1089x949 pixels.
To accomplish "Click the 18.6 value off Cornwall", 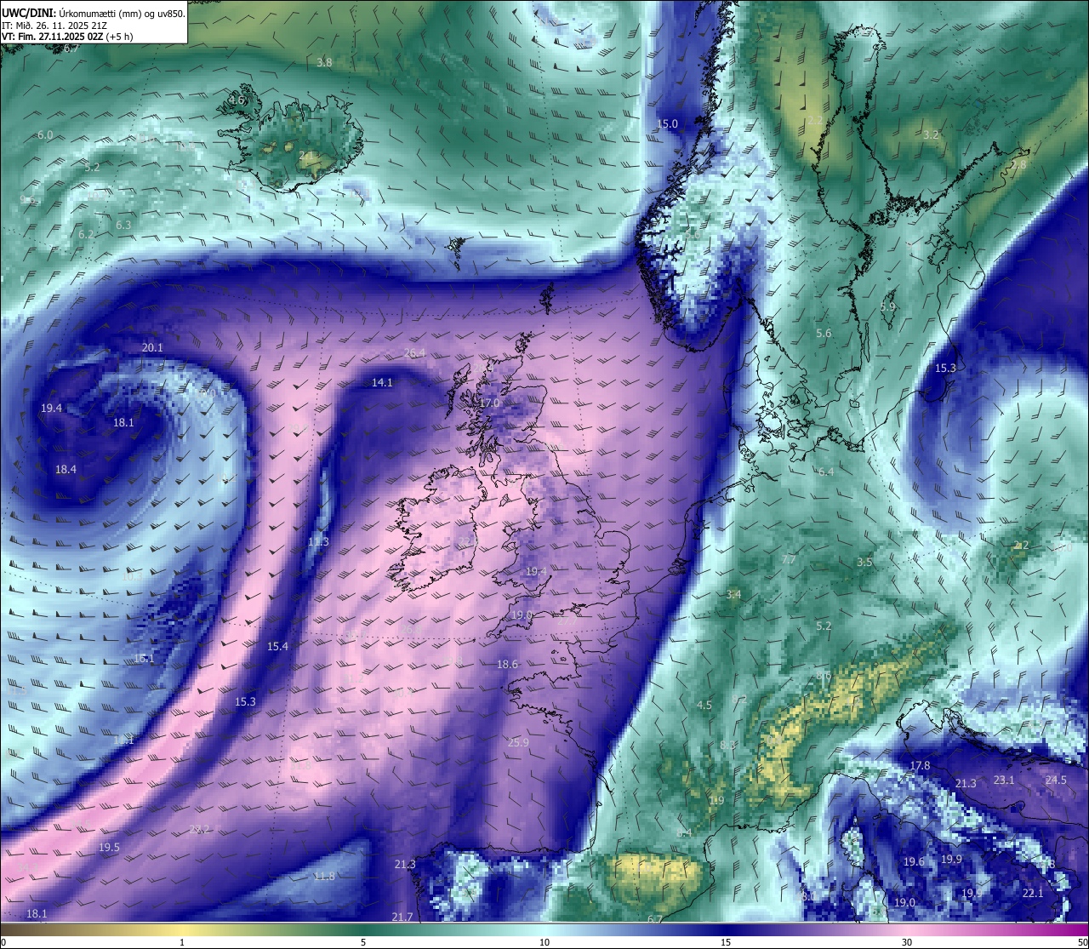I will (x=507, y=664).
